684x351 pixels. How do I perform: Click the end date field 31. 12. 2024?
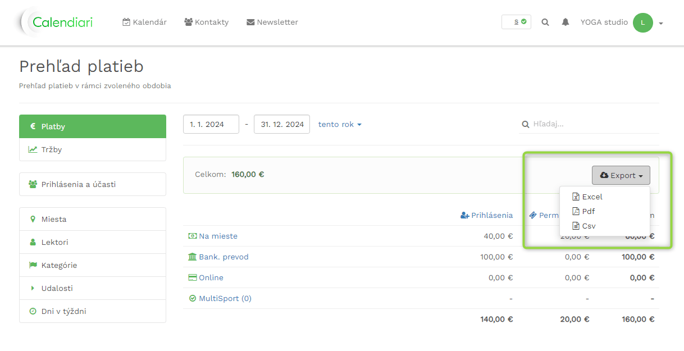pos(282,124)
